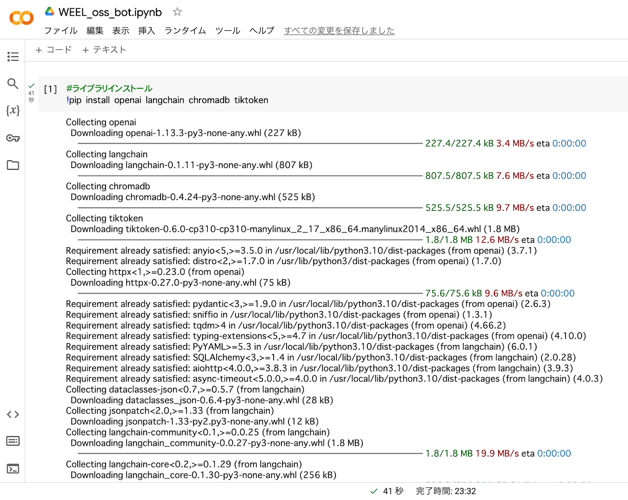This screenshot has height=500, width=628.
Task: Click the 'Downloading httpx-0.27.0' line
Action: click(x=181, y=283)
